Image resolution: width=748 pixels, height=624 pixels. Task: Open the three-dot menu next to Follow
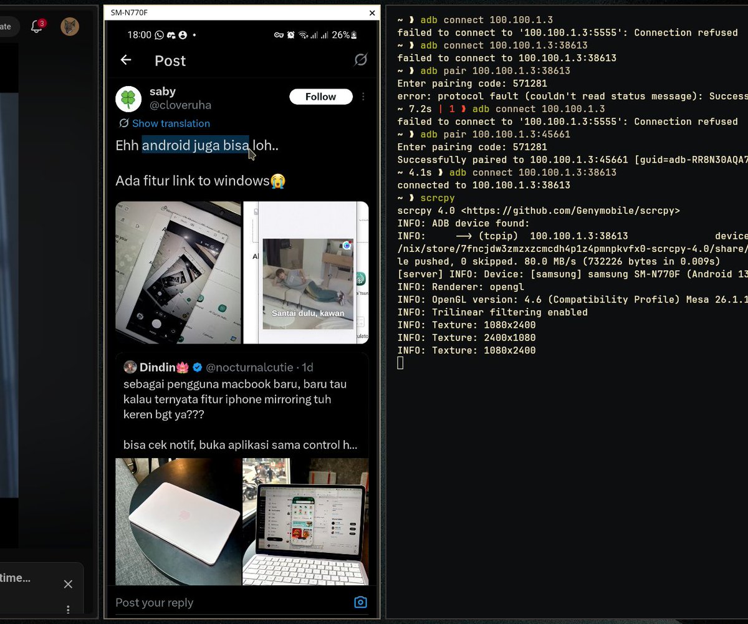(x=363, y=97)
